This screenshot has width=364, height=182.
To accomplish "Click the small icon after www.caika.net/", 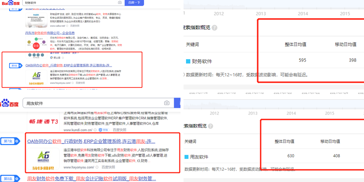I will click(x=67, y=26).
